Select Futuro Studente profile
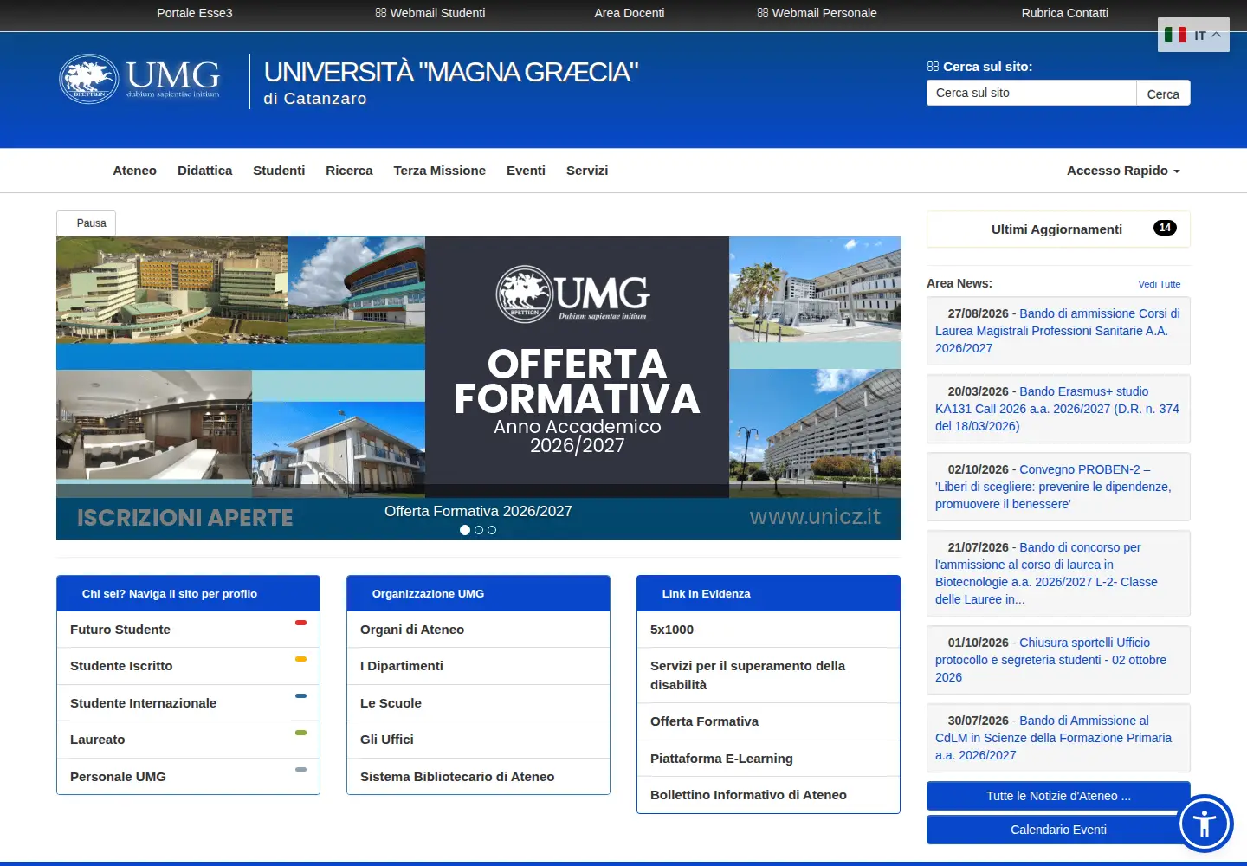This screenshot has width=1247, height=866. [x=188, y=630]
